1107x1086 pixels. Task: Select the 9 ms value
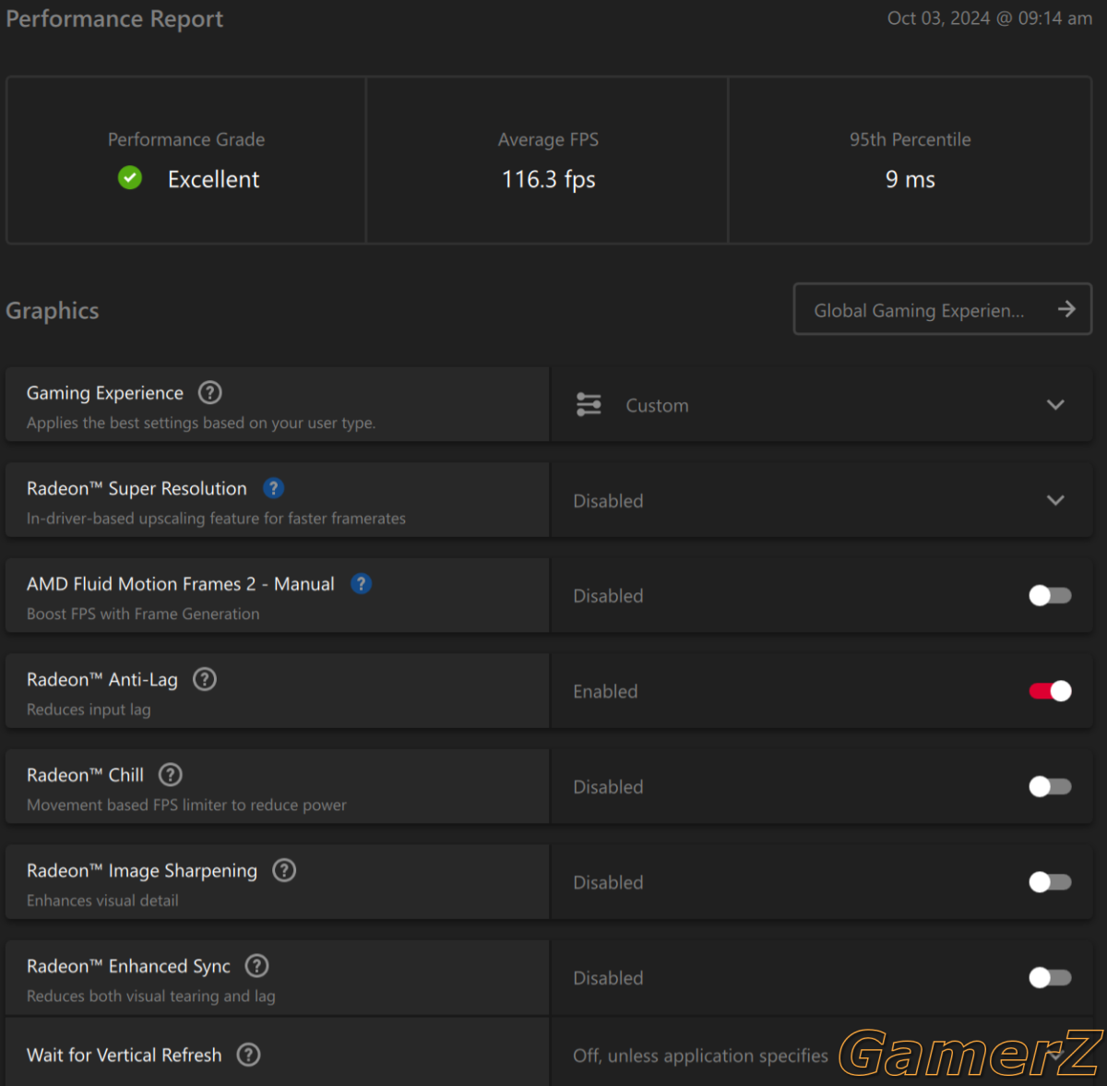click(x=911, y=179)
